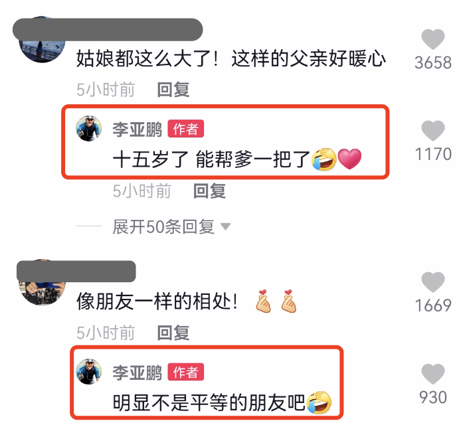Like the comment with 3658 likes
Image resolution: width=461 pixels, height=425 pixels.
(433, 39)
